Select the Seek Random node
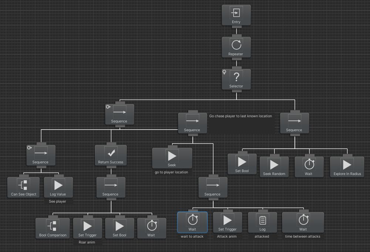This screenshot has height=252, width=370. [x=274, y=167]
